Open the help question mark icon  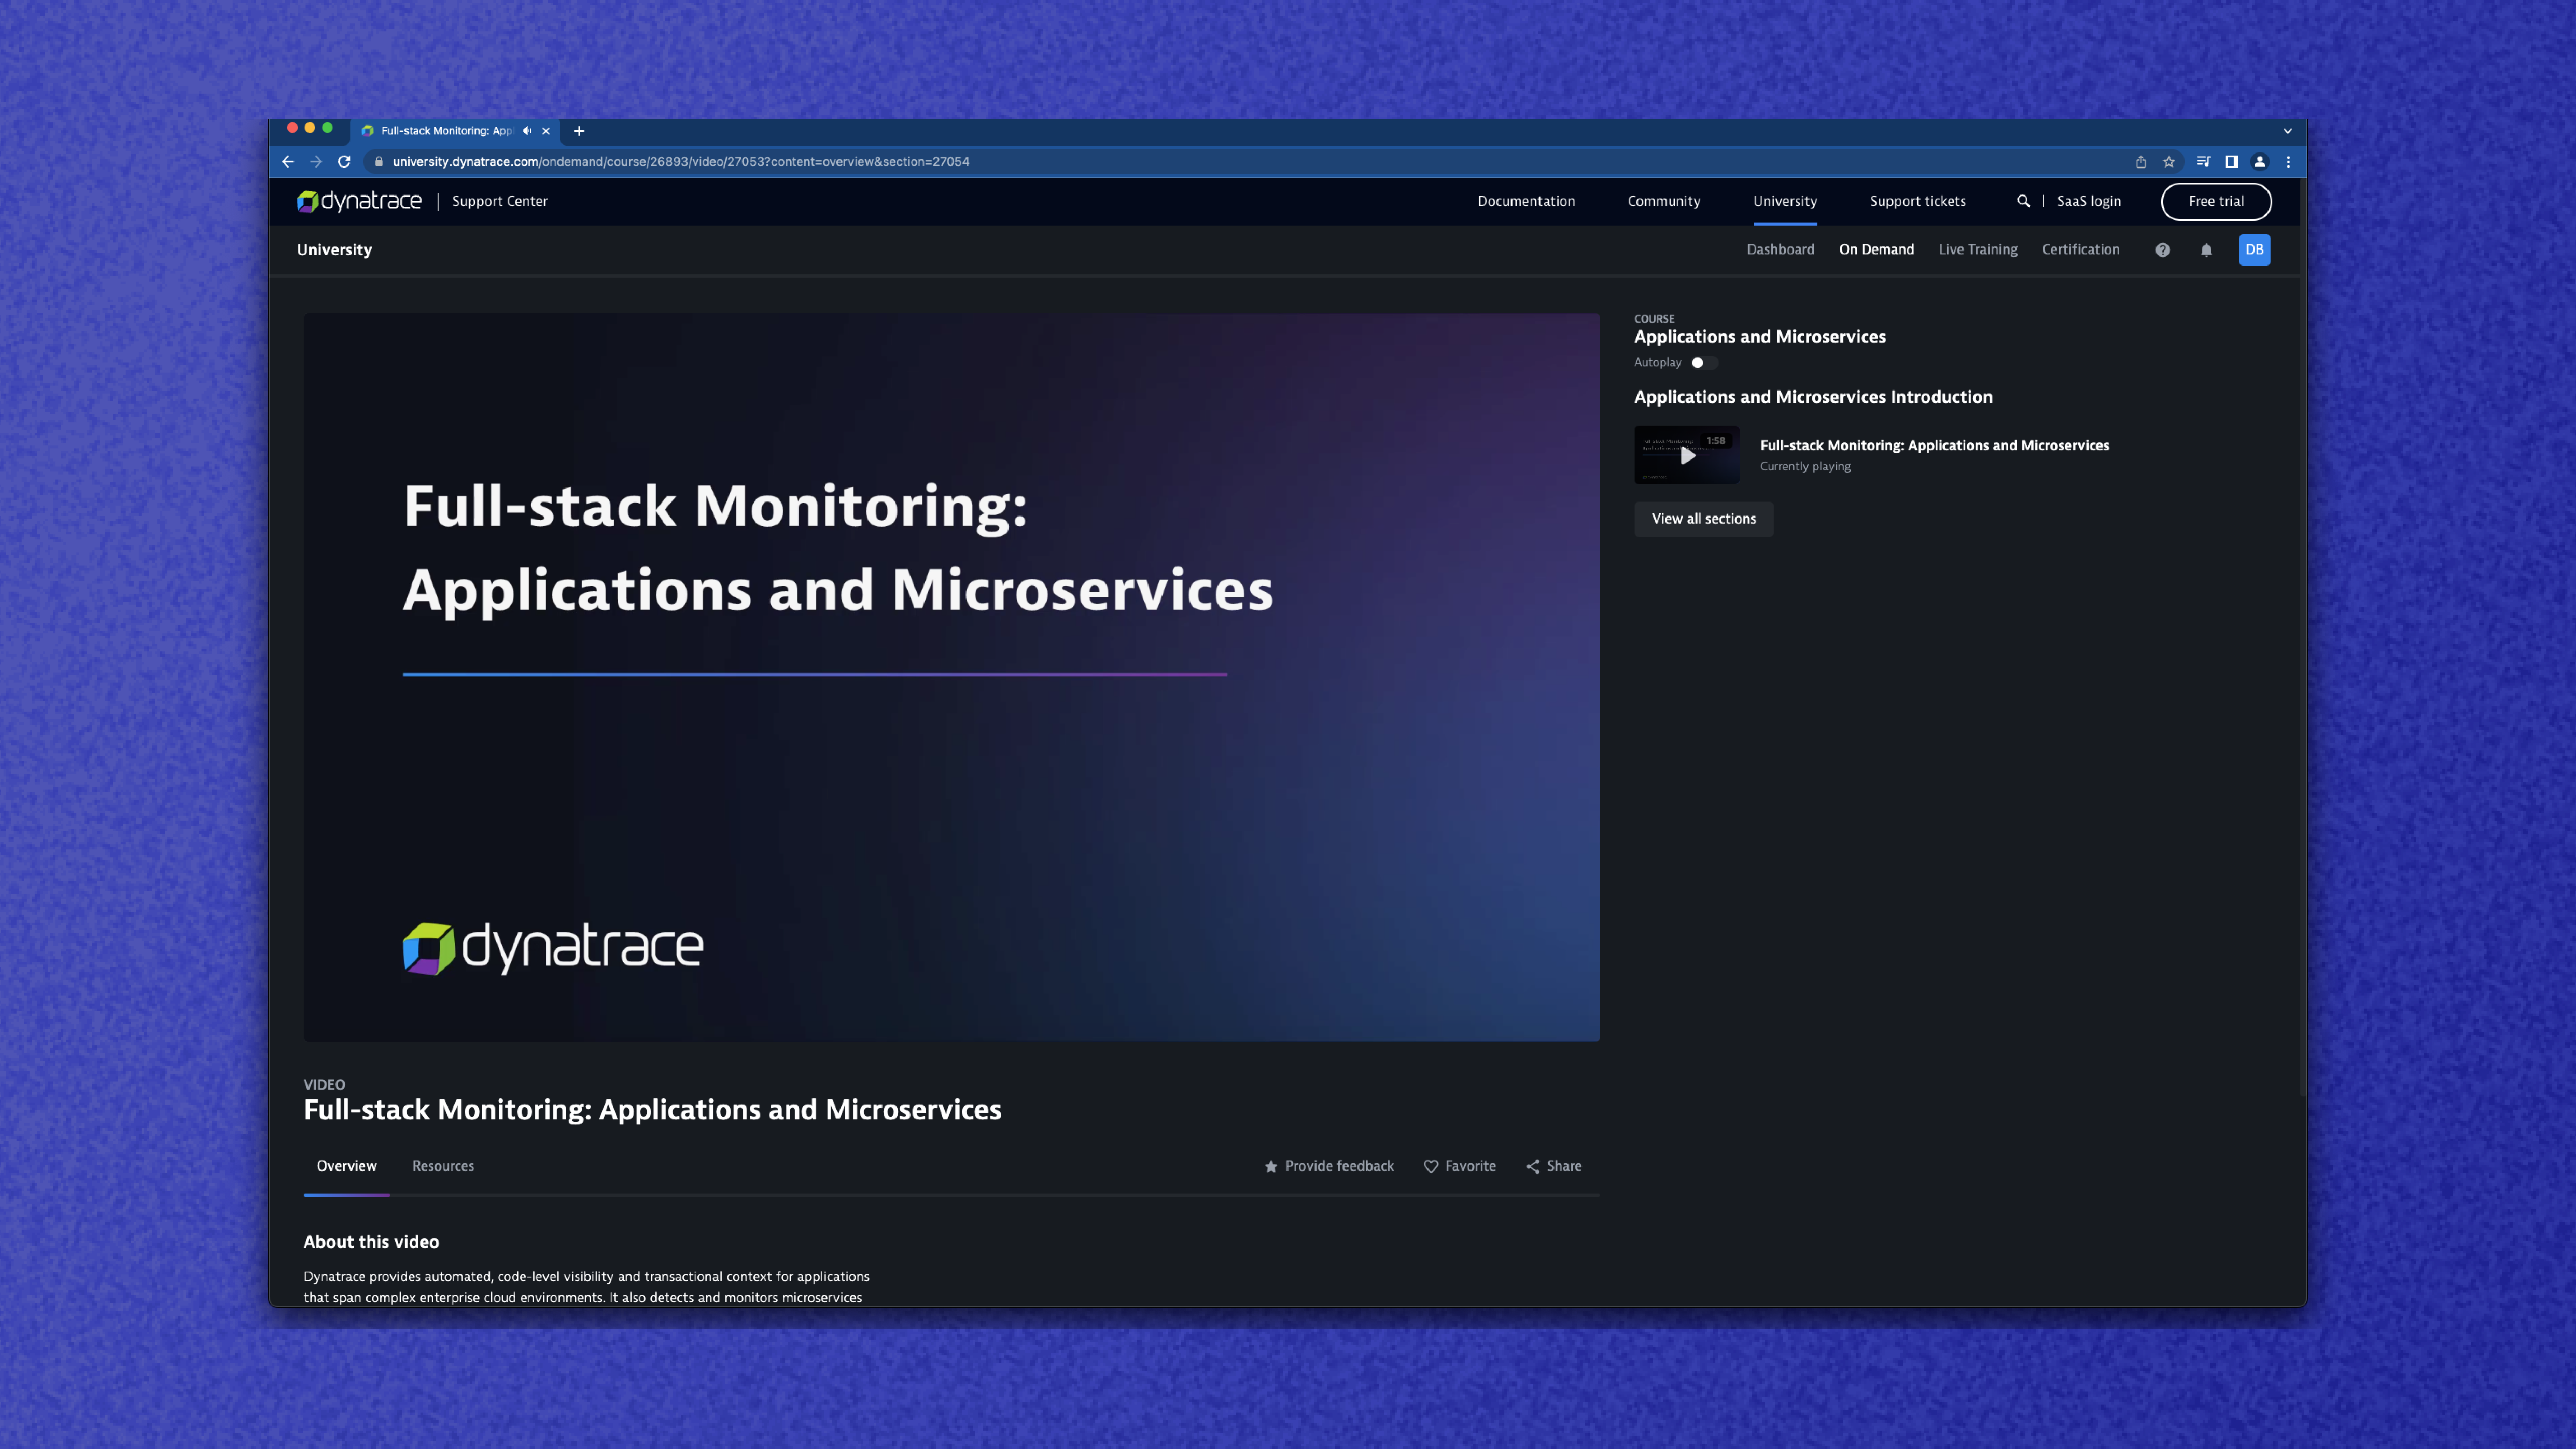2162,250
